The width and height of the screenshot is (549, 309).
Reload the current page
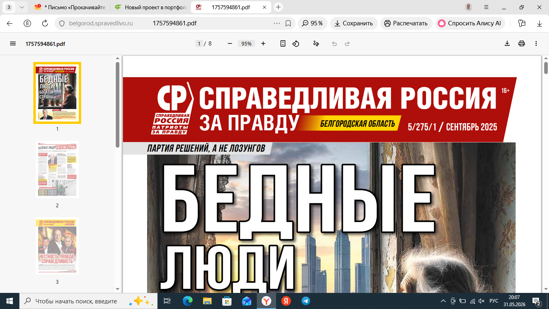pos(45,23)
